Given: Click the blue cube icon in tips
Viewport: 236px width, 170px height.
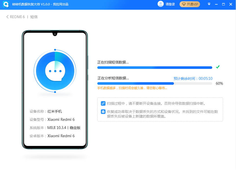Looking at the screenshot, I should coord(103,112).
